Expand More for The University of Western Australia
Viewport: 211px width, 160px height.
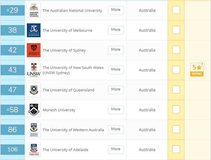(x=116, y=129)
